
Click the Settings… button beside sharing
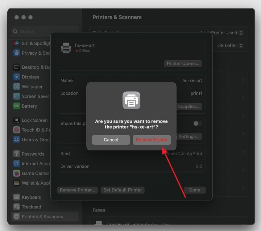click(x=189, y=137)
